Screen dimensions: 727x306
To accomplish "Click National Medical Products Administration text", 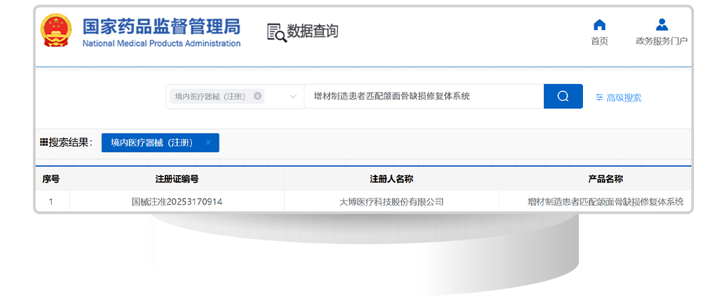I will [162, 44].
